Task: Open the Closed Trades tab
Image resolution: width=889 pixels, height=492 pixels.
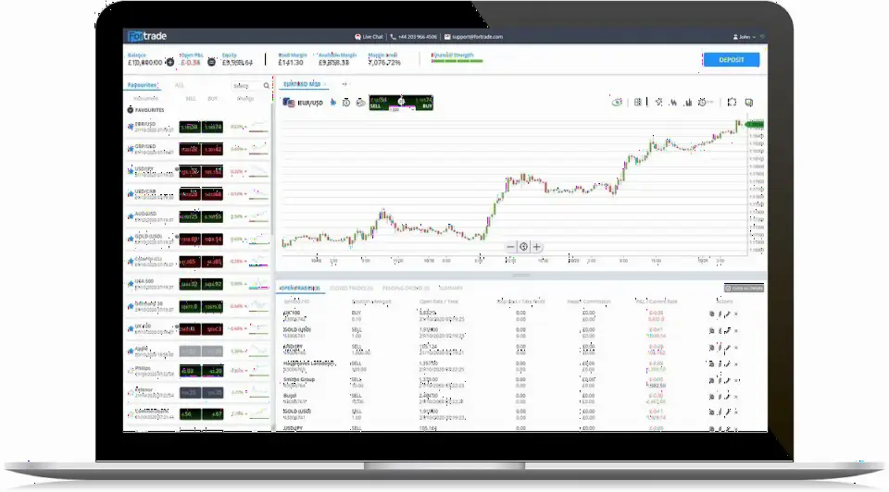Action: click(x=351, y=289)
